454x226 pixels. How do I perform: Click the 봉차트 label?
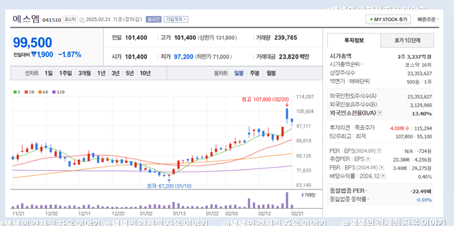[x=221, y=73]
